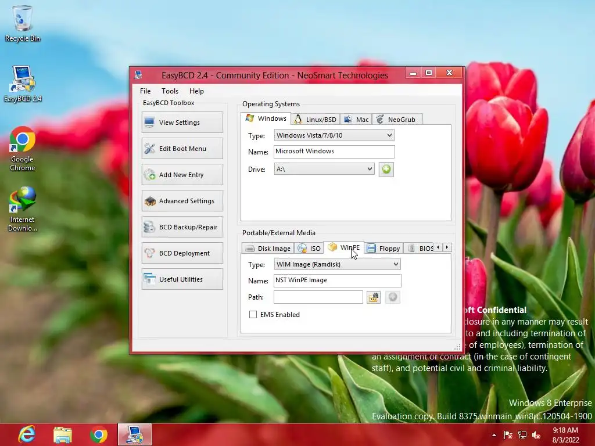This screenshot has height=446, width=595.
Task: Select the Google Chrome desktop shortcut
Action: point(23,149)
